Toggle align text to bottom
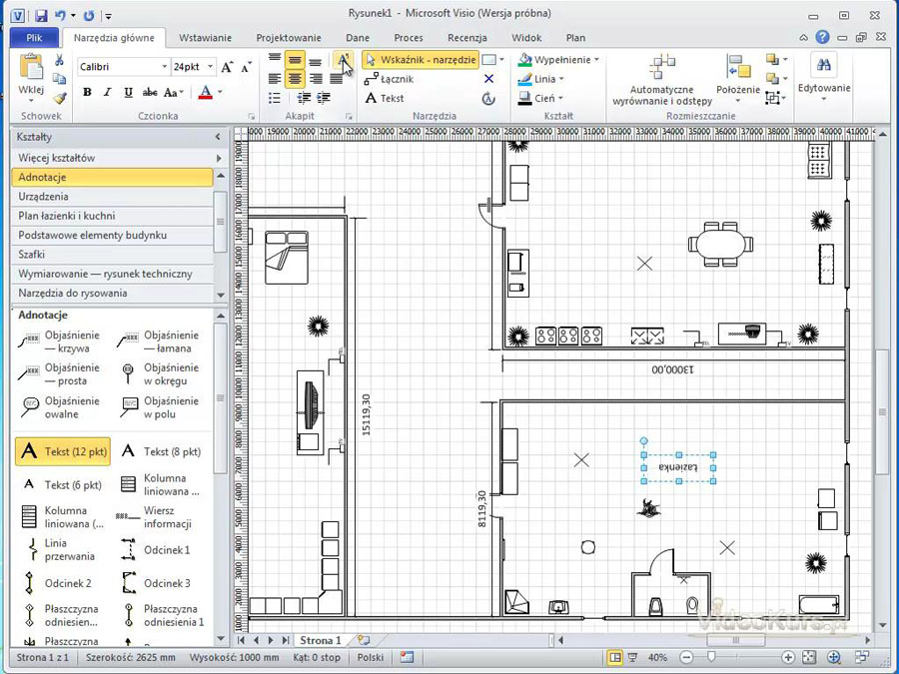Image resolution: width=899 pixels, height=674 pixels. 315,60
